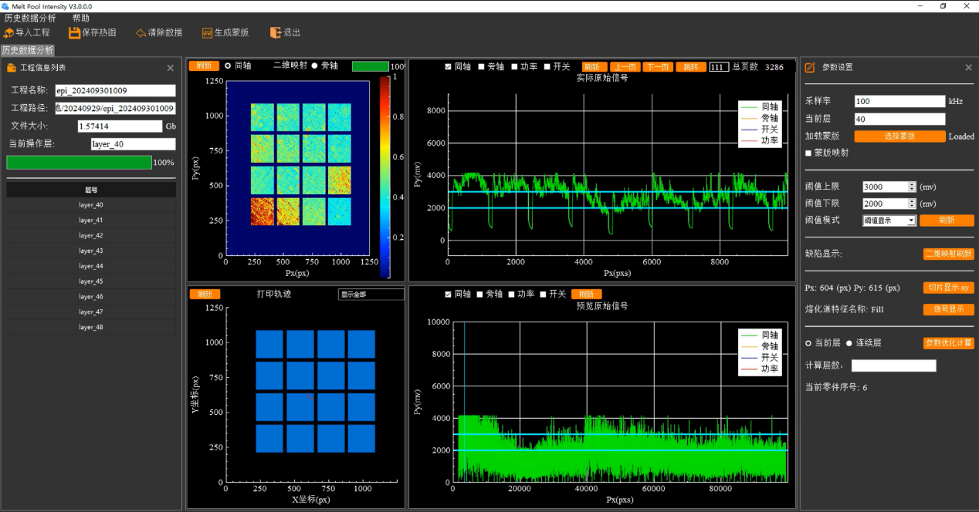Click the 当前操作层 field showing layer_40
The image size is (979, 512).
click(x=133, y=144)
